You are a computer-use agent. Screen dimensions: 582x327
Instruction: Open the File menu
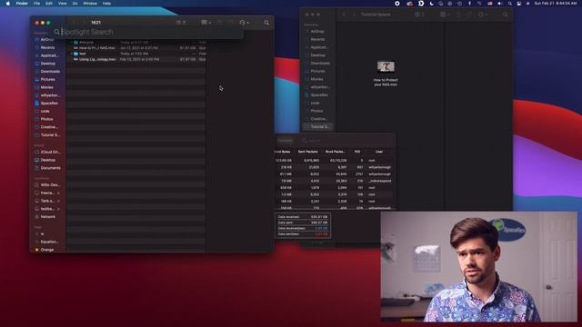[x=36, y=4]
